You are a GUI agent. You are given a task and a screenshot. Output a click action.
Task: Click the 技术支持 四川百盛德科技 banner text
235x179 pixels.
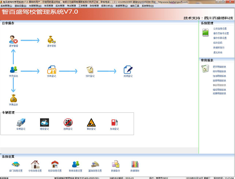[208, 18]
